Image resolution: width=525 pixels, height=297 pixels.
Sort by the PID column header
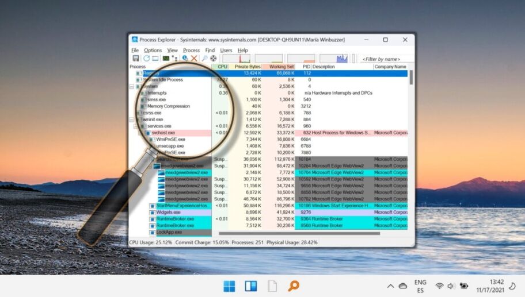click(303, 67)
